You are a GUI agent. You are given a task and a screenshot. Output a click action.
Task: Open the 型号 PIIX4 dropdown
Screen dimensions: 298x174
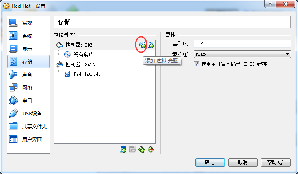click(242, 54)
